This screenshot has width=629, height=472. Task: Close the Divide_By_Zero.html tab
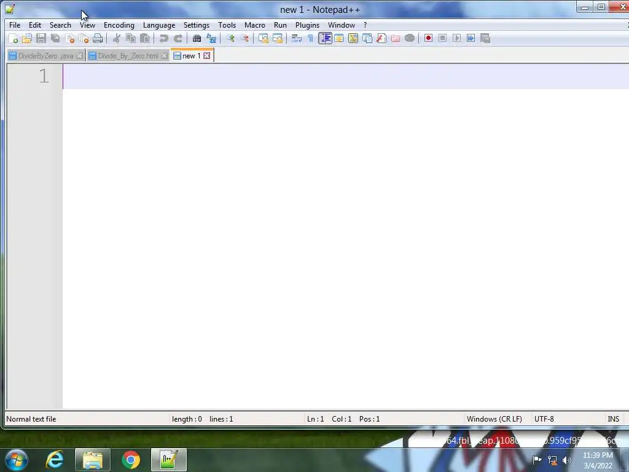click(164, 56)
